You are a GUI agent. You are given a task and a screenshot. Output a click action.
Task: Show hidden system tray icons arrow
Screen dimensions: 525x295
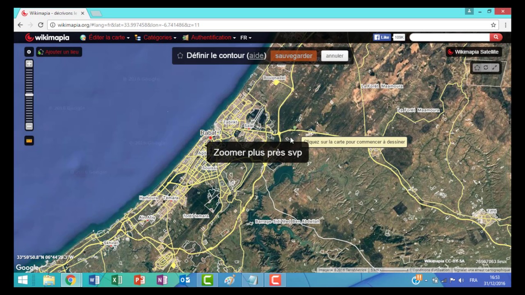pos(426,280)
